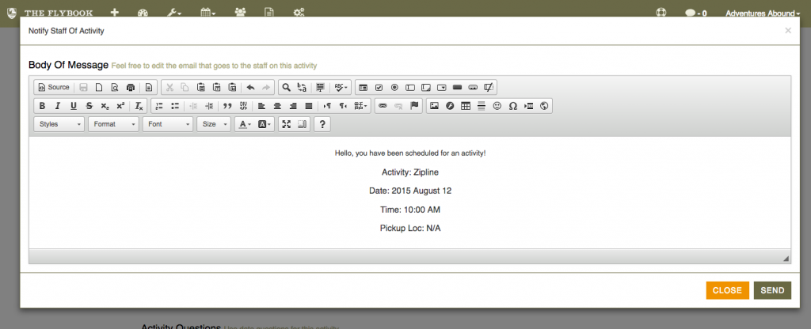Image resolution: width=811 pixels, height=329 pixels.
Task: Justify the text
Action: (x=309, y=106)
